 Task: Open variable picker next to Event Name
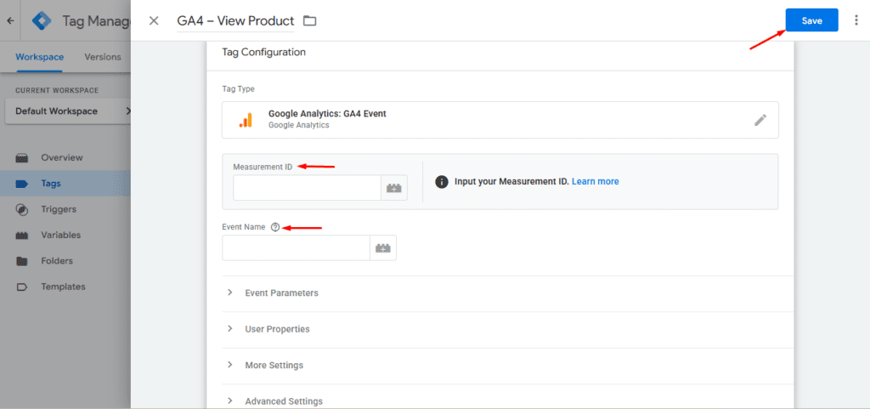pos(383,247)
